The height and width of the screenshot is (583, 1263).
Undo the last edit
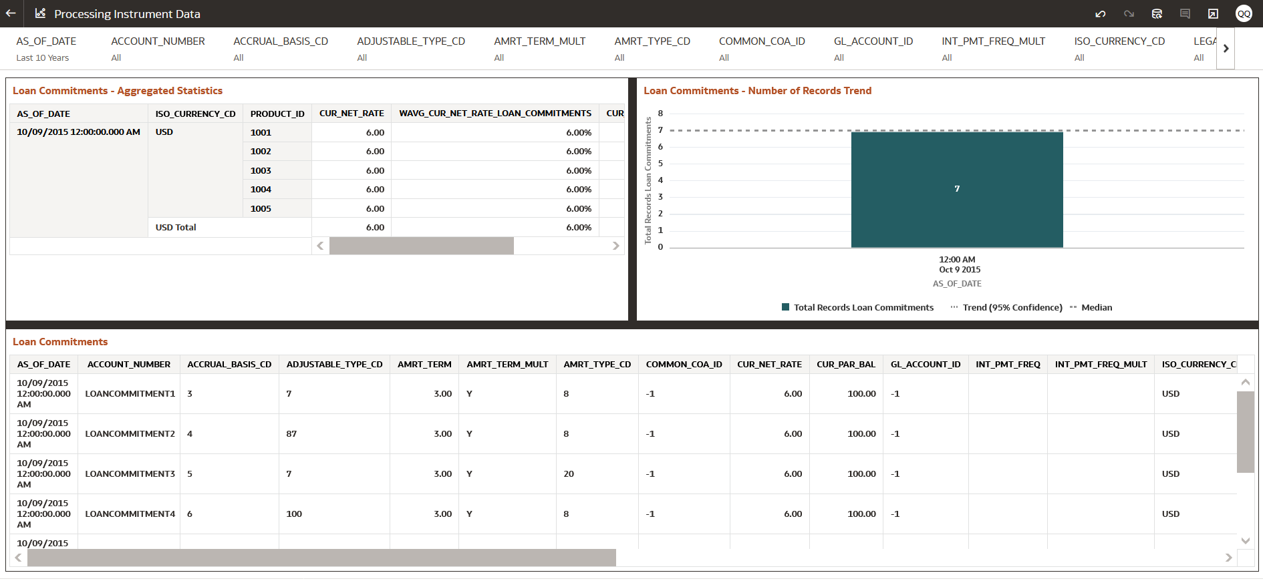(x=1101, y=13)
